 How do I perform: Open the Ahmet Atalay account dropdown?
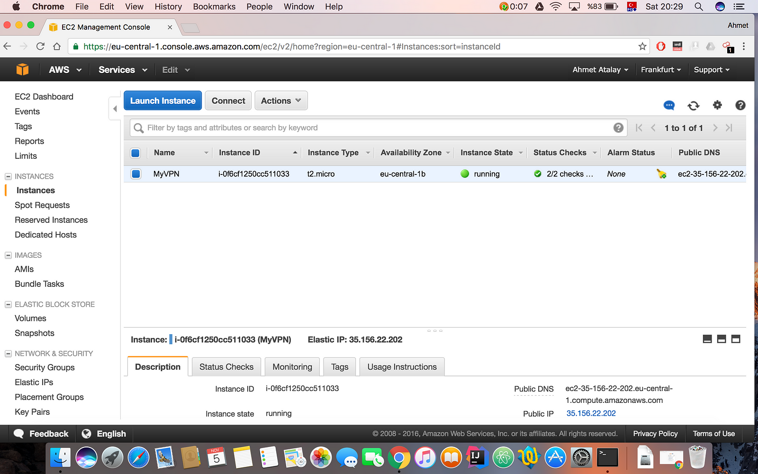(600, 70)
